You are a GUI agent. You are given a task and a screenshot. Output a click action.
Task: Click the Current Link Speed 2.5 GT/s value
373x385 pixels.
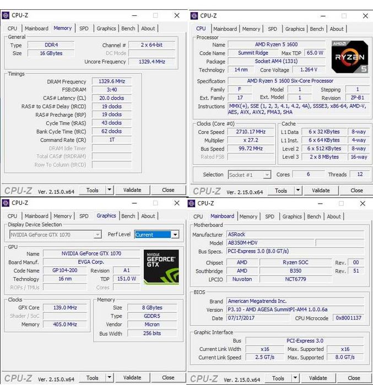pos(264,357)
